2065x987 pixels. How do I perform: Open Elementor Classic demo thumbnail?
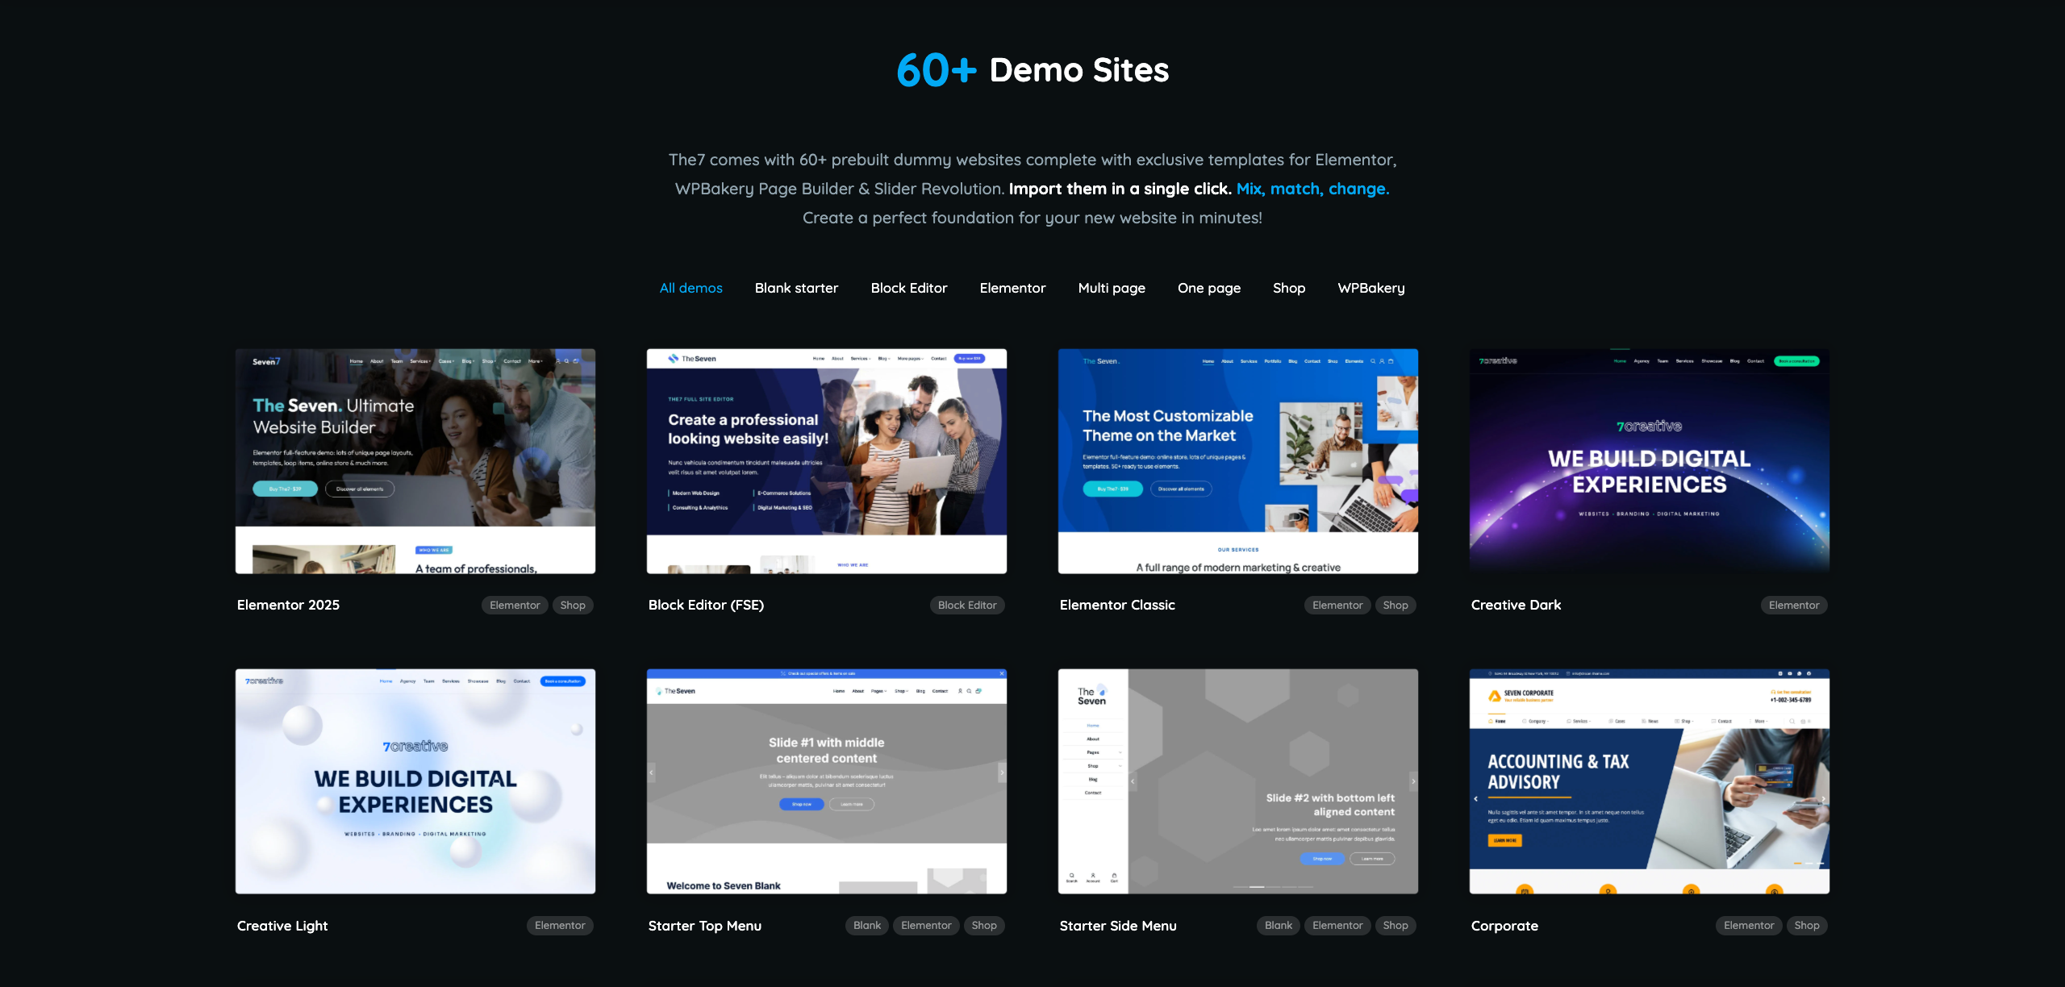(1237, 460)
